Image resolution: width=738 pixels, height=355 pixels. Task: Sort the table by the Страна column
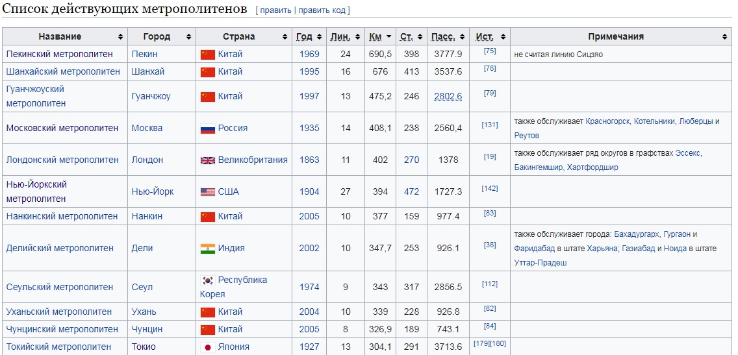point(244,37)
